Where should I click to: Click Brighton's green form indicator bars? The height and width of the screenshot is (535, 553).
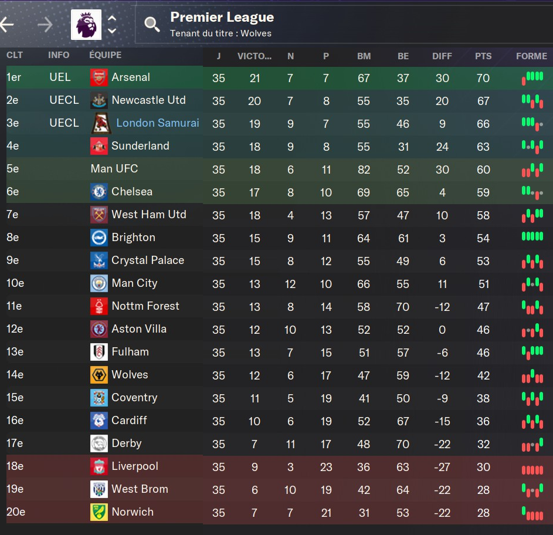click(x=532, y=236)
